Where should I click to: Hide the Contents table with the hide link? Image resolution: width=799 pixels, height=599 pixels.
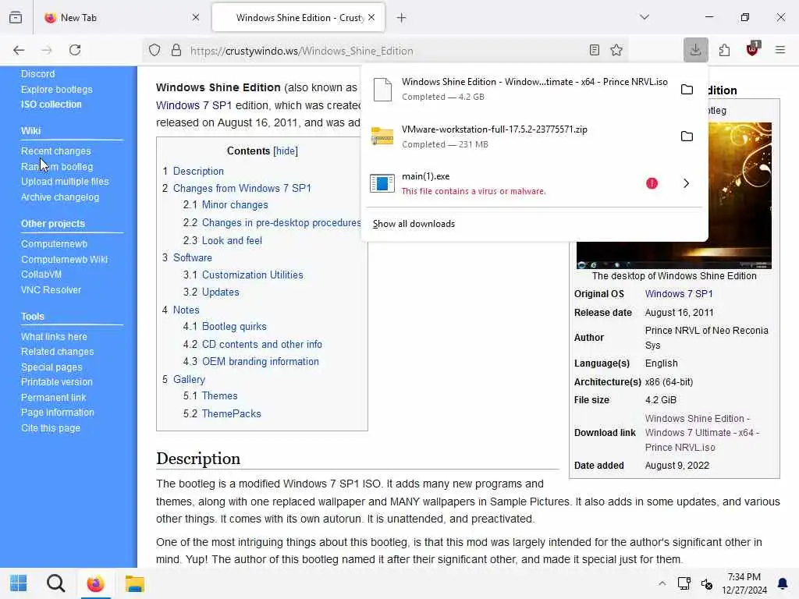(286, 151)
